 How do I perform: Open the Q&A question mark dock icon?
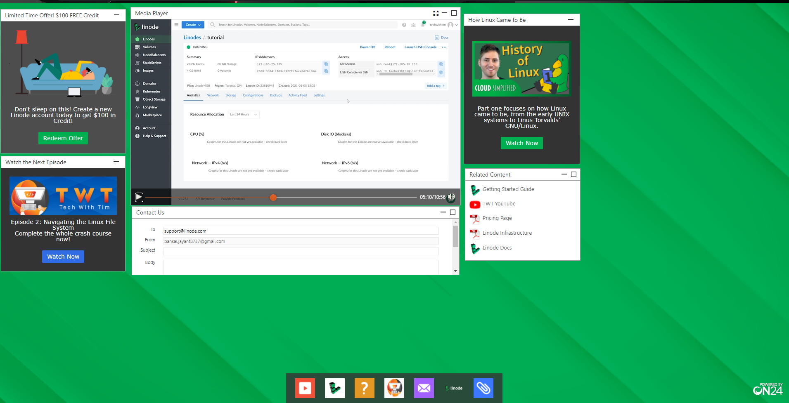(365, 388)
